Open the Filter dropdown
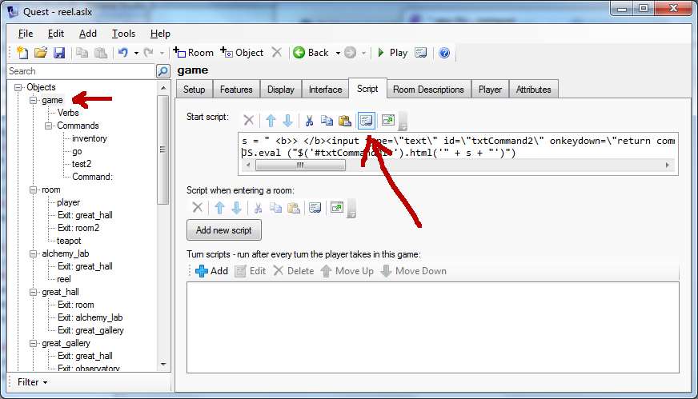This screenshot has height=399, width=698. point(32,382)
